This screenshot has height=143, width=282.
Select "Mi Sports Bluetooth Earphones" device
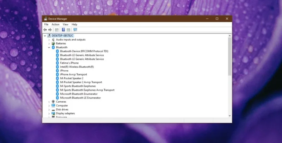coord(78,86)
